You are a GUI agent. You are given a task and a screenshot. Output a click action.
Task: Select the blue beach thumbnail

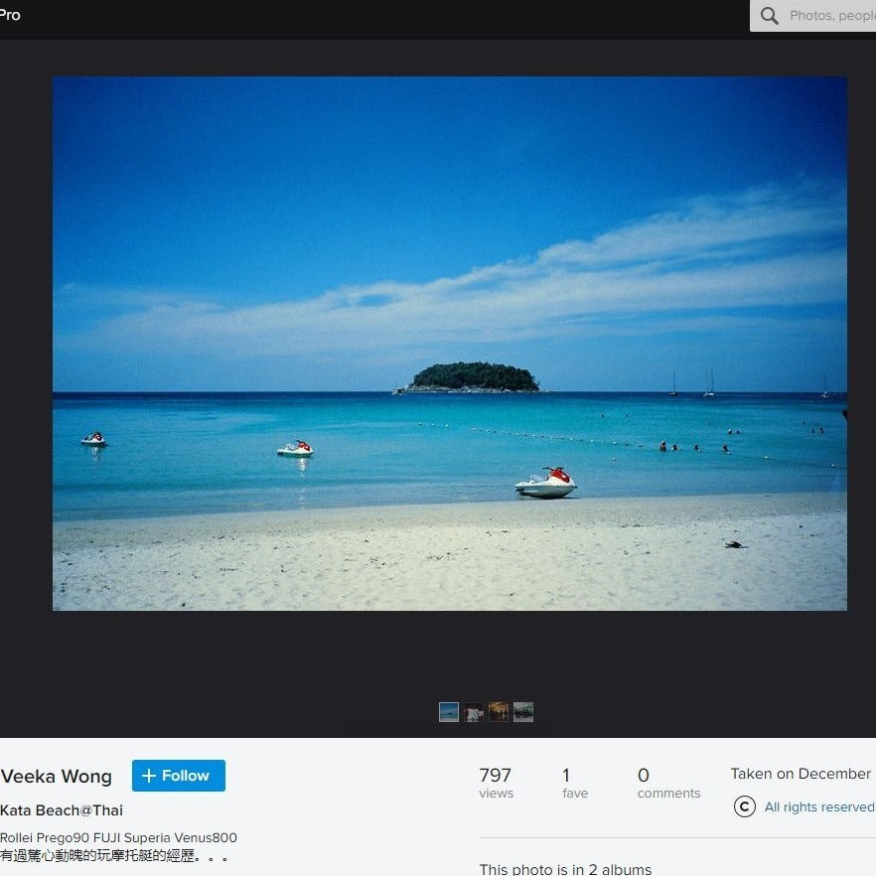pyautogui.click(x=449, y=712)
